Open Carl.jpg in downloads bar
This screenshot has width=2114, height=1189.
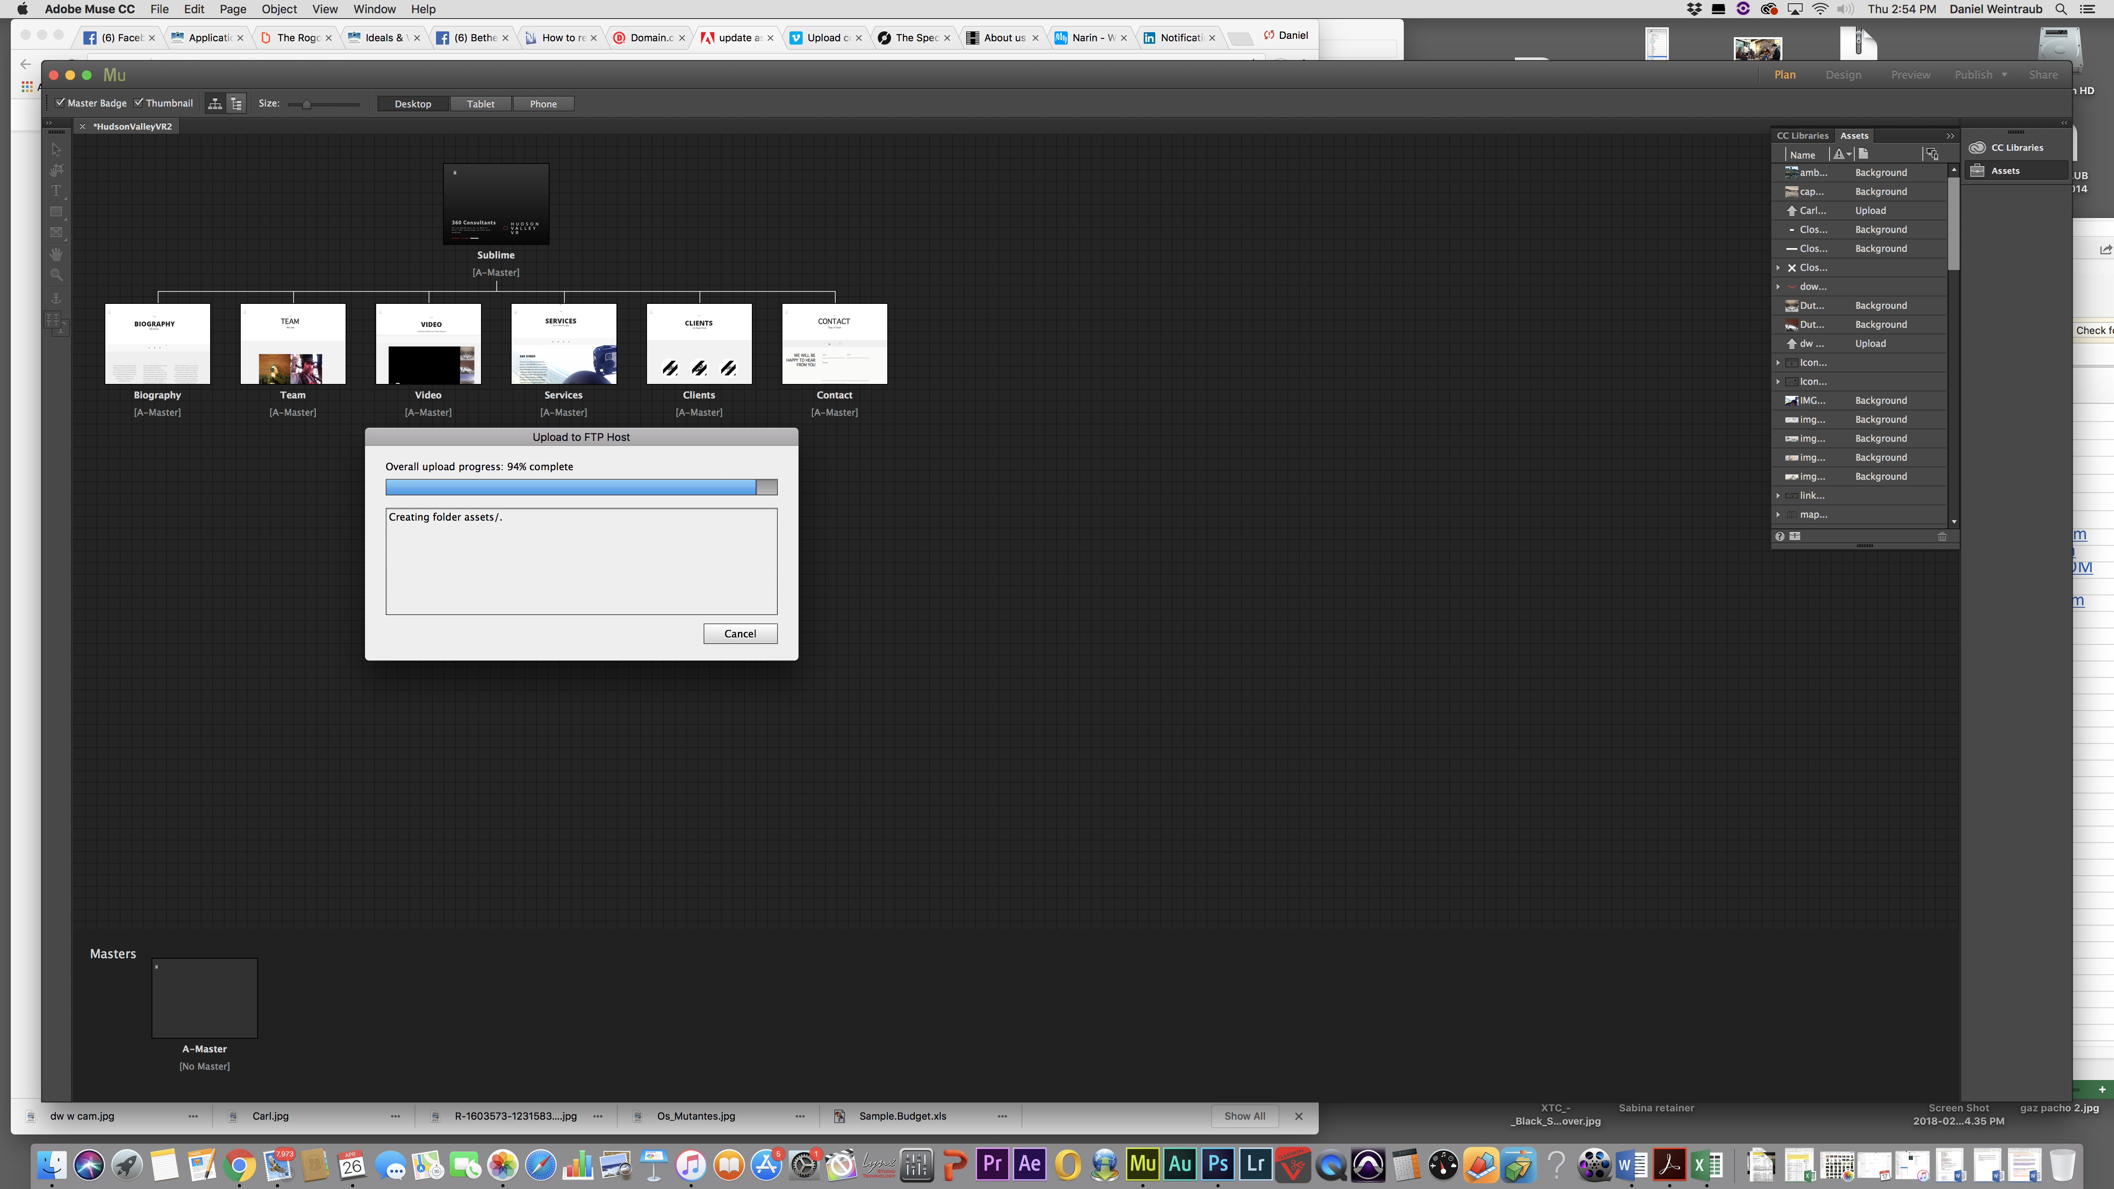[270, 1116]
